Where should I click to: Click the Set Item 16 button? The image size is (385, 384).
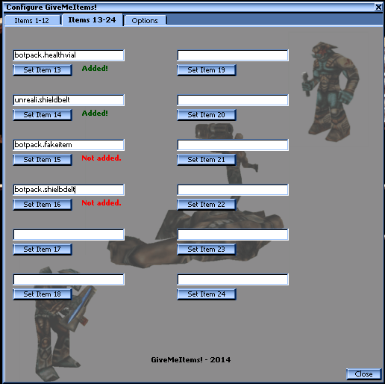(x=43, y=205)
